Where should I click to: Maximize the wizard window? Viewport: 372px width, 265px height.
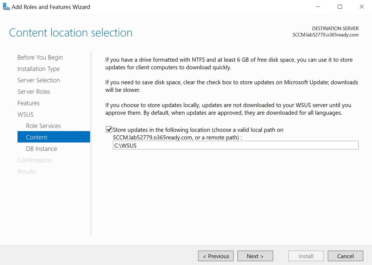(x=340, y=6)
